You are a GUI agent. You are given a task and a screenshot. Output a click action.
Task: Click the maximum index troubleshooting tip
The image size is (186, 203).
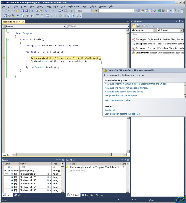coord(136,84)
